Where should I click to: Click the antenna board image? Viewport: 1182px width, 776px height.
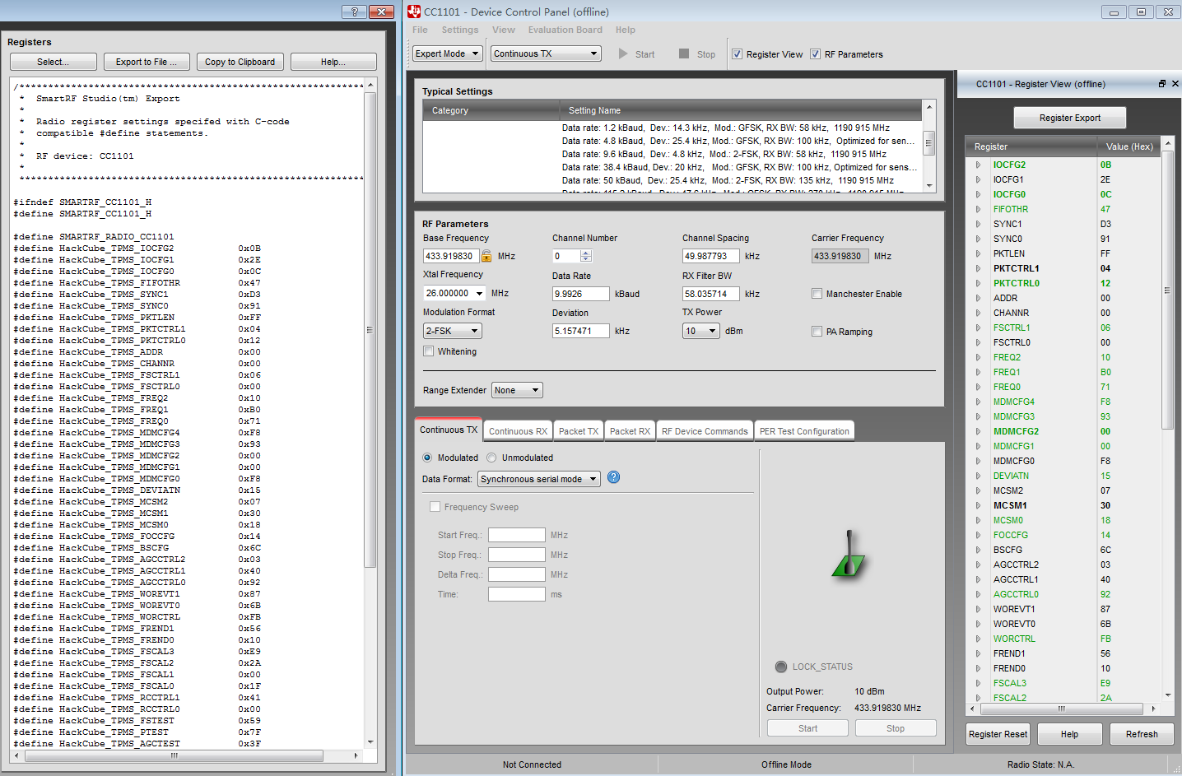pyautogui.click(x=849, y=554)
